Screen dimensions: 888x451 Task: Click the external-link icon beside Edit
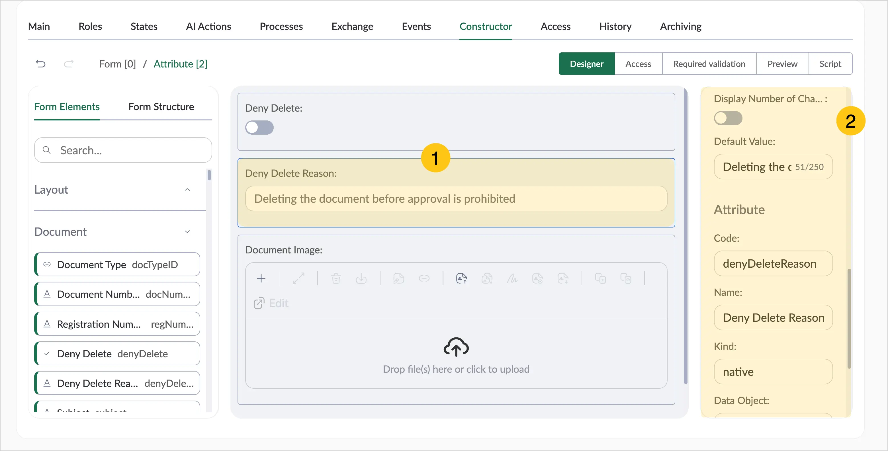tap(259, 303)
